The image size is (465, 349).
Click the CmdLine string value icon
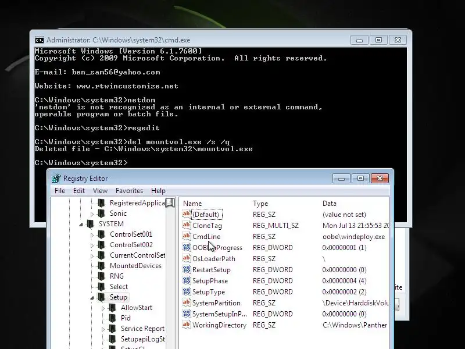(x=186, y=236)
